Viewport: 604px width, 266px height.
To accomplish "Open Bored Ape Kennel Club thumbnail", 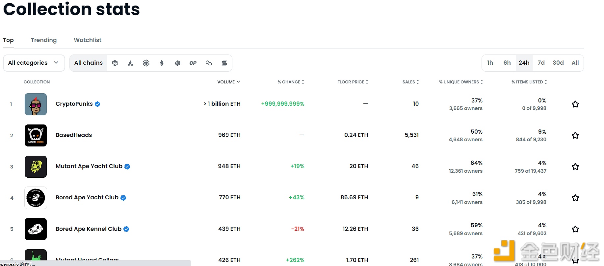I will pos(36,229).
